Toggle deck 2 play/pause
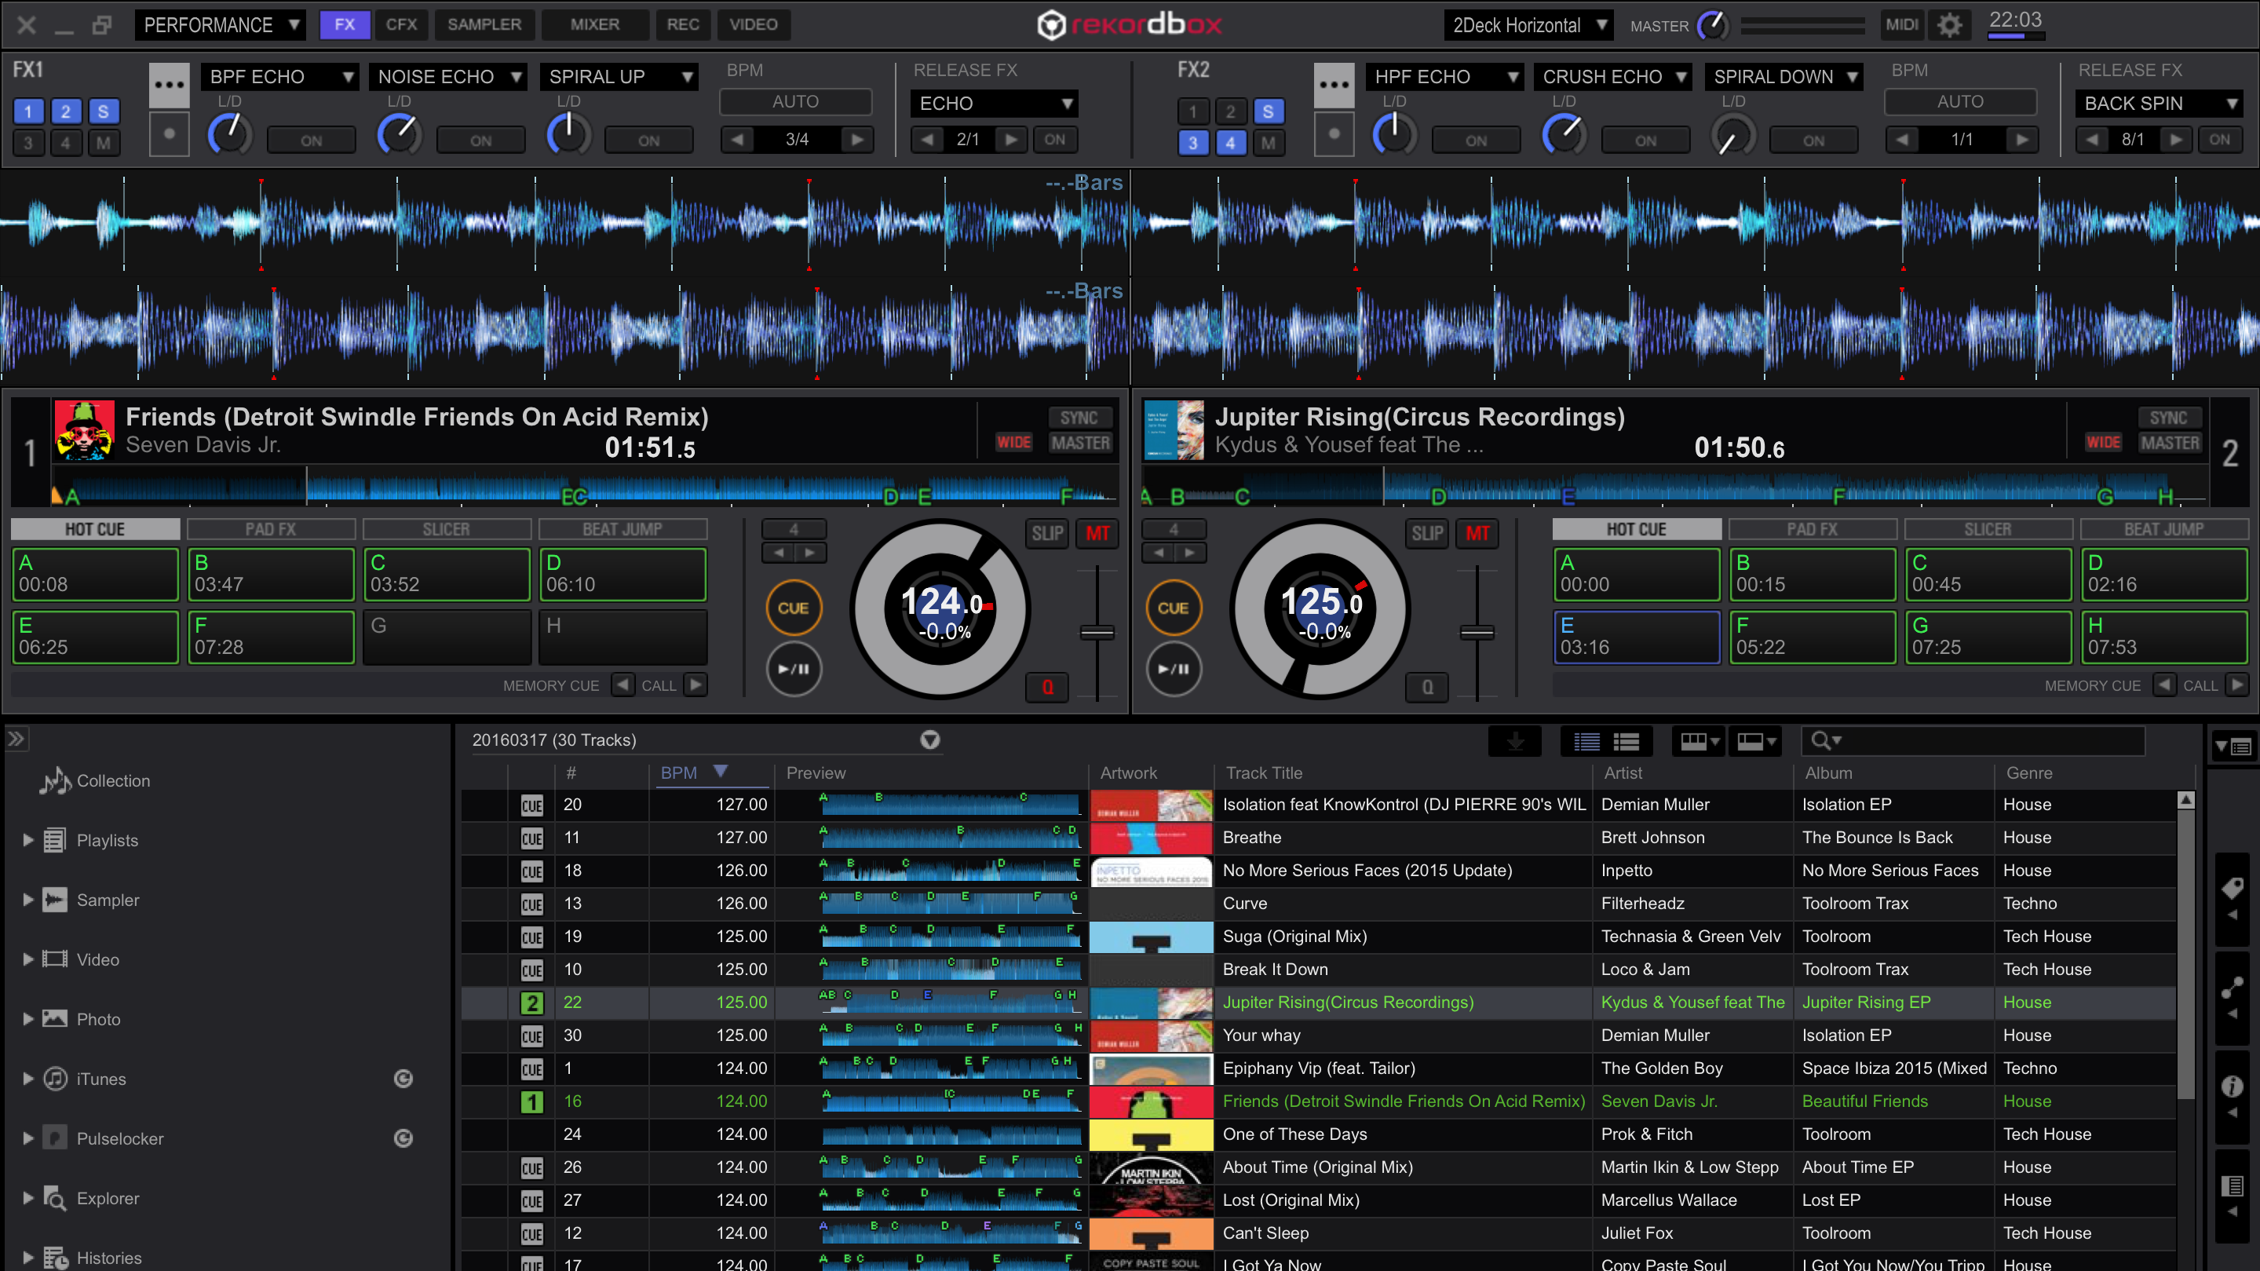Image resolution: width=2260 pixels, height=1271 pixels. click(x=1173, y=670)
